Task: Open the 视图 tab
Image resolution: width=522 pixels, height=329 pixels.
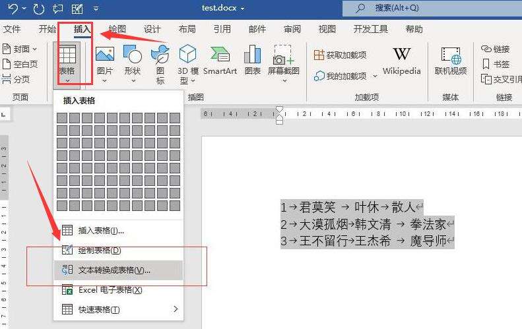Action: click(327, 29)
